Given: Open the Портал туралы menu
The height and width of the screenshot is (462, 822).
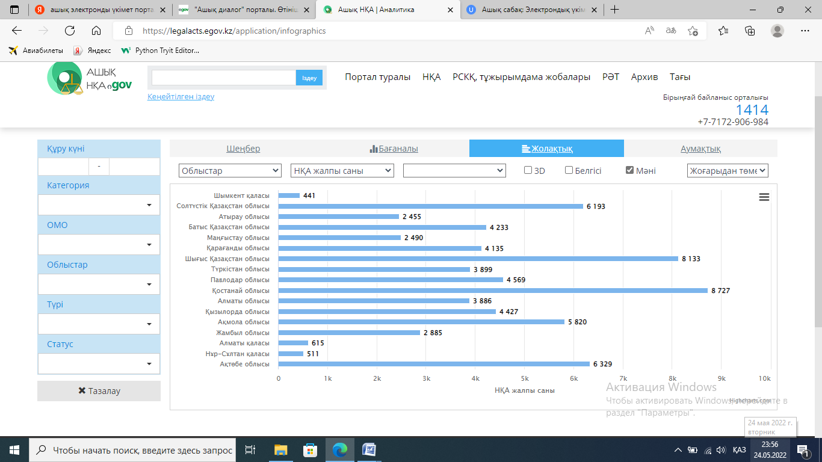Looking at the screenshot, I should pos(377,77).
